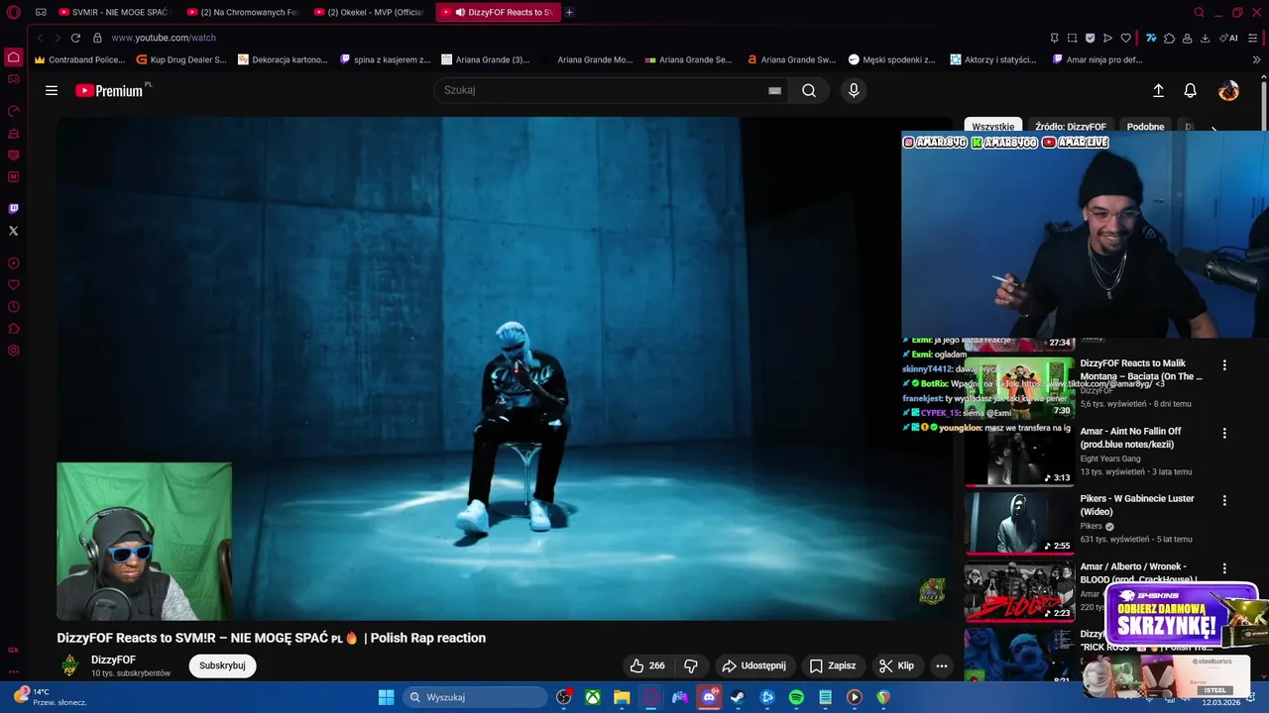Open the YouTube notifications bell
The width and height of the screenshot is (1269, 713).
pyautogui.click(x=1191, y=90)
